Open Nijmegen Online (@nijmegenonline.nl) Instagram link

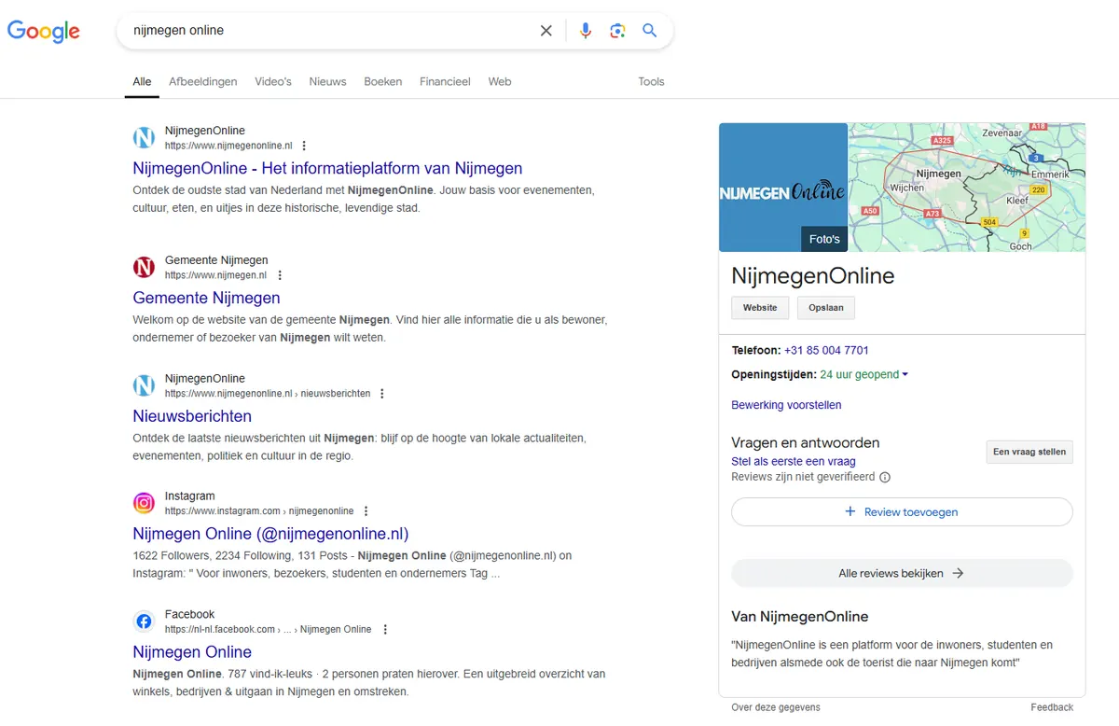point(270,534)
